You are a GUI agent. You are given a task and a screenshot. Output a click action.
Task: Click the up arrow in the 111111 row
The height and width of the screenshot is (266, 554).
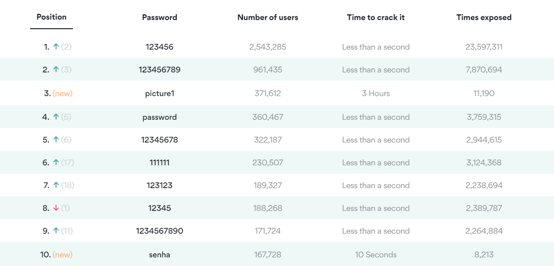56,163
